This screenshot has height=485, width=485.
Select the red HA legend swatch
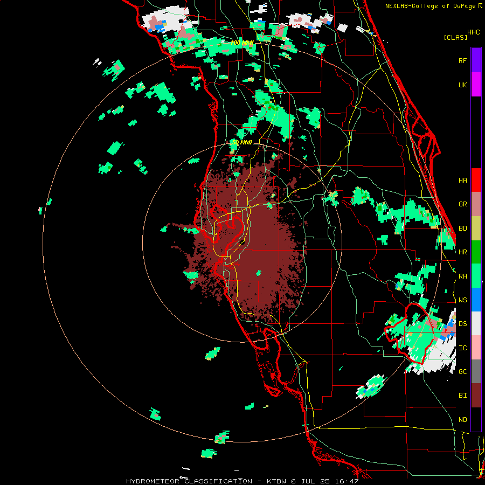[476, 180]
